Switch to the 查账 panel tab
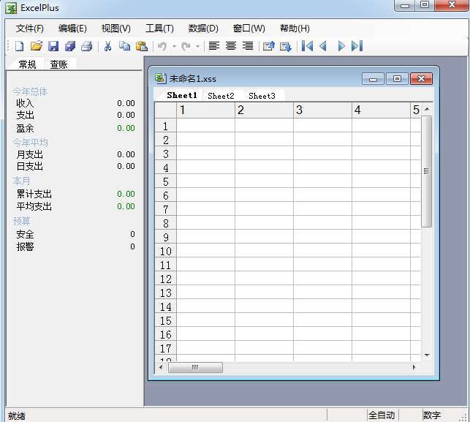Screen dimensions: 470x422 coord(58,64)
